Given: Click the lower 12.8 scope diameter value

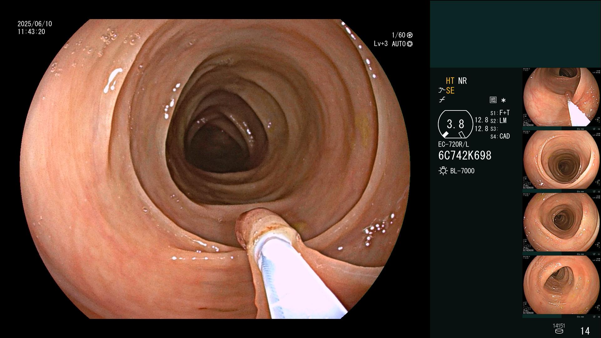Looking at the screenshot, I should tap(481, 129).
